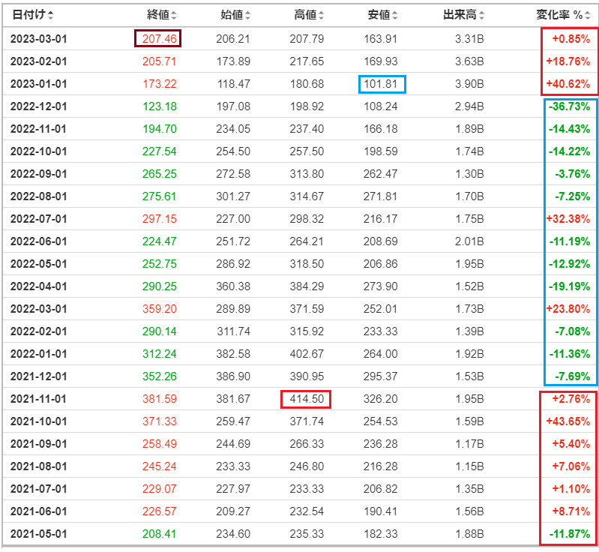Screen dimensions: 599x552
Task: Select date cell 2022-01-01
Action: pos(38,354)
